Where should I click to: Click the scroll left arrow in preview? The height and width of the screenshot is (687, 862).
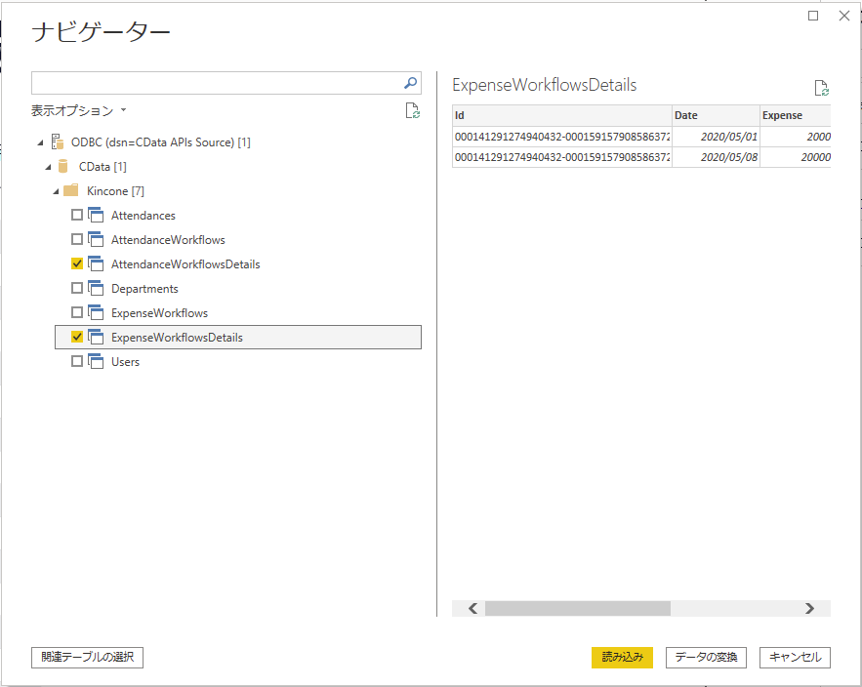pos(472,608)
